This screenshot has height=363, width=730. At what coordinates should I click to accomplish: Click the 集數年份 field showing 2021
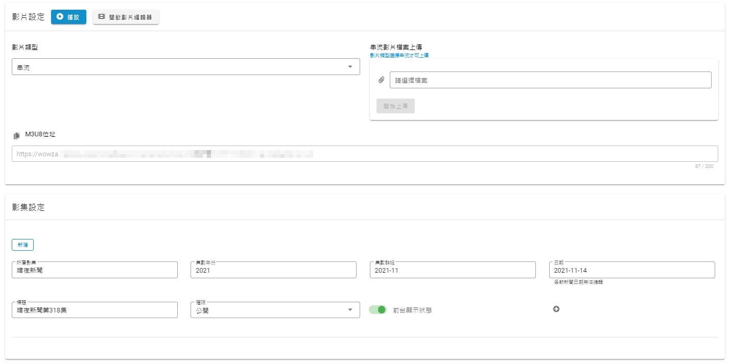273,270
